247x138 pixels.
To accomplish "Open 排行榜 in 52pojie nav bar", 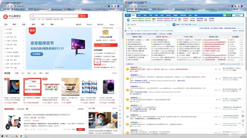I will pyautogui.click(x=168, y=15).
